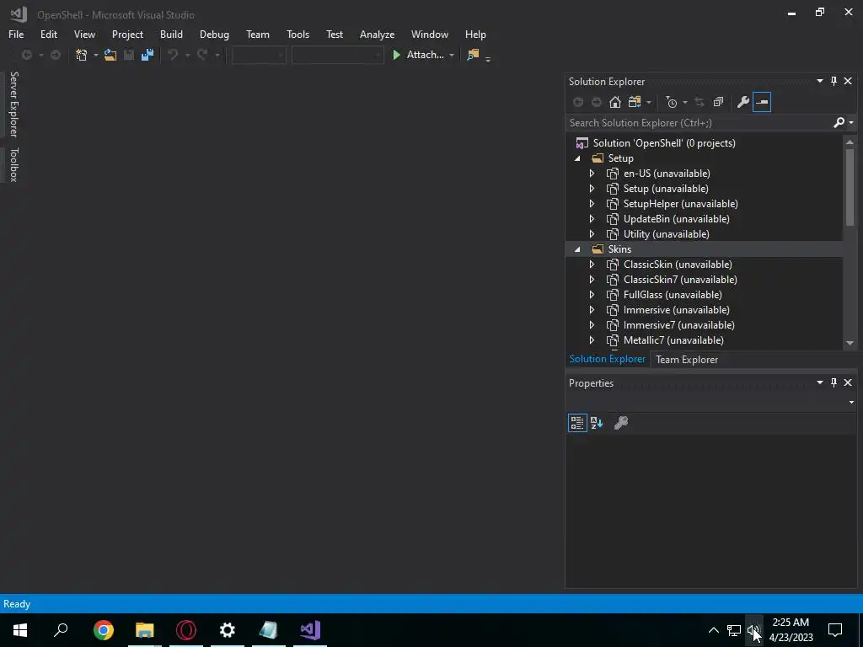Open the Toolbox side tab
The width and height of the screenshot is (863, 647).
pyautogui.click(x=13, y=164)
